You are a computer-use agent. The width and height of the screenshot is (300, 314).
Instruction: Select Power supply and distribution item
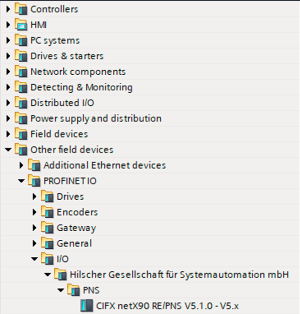[95, 118]
